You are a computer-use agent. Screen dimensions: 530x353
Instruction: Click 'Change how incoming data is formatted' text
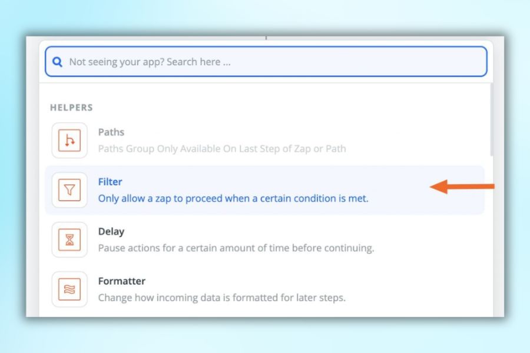click(x=221, y=297)
